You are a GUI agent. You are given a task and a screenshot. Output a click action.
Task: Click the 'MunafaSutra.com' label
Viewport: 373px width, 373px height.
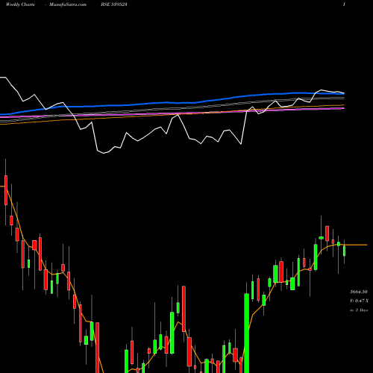tap(68, 4)
